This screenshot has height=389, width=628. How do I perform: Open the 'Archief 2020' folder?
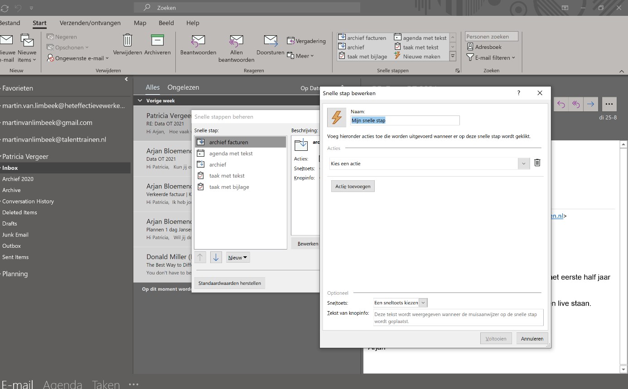(18, 179)
